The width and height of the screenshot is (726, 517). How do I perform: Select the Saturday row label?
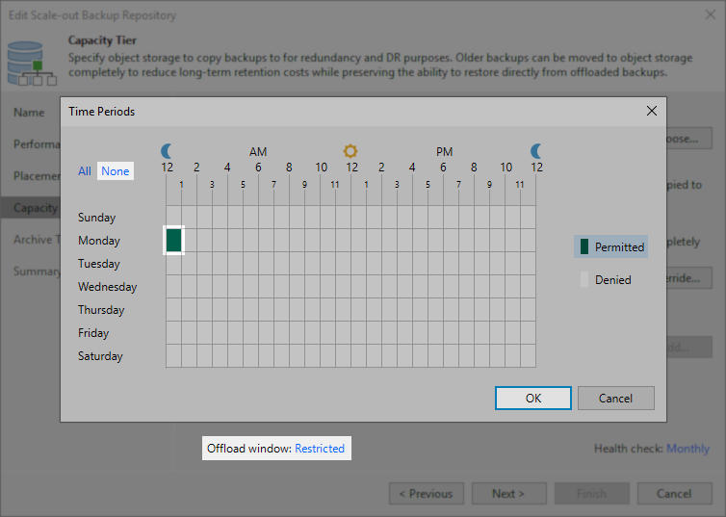point(100,356)
